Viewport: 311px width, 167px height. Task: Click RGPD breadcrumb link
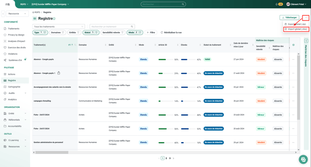[x=38, y=12]
